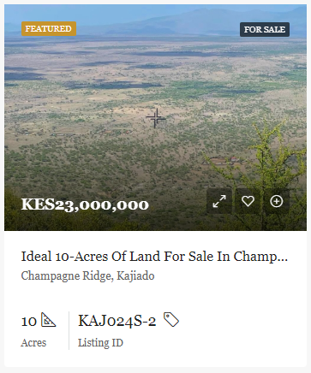
Task: Click the vertical divider between Acres and Listing ID
Action: 69,330
